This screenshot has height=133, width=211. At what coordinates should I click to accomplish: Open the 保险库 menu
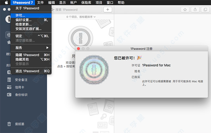coord(86,2)
